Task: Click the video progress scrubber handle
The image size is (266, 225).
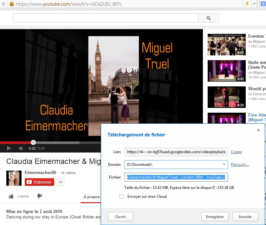Action: 33,142
